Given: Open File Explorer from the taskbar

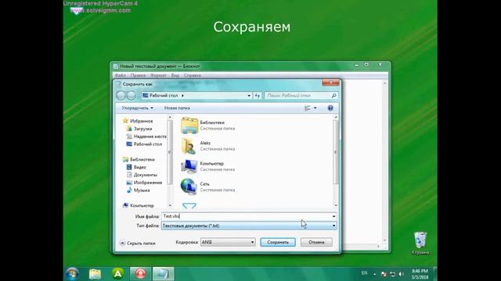Looking at the screenshot, I should point(95,274).
